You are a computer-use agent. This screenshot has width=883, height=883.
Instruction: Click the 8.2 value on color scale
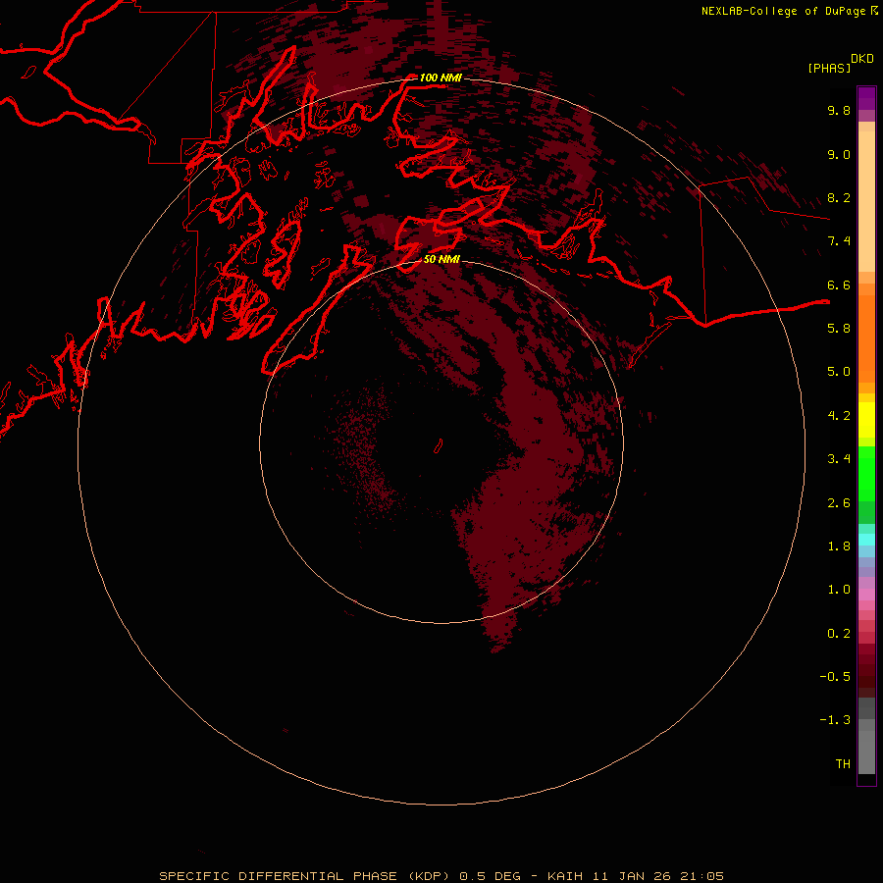839,197
